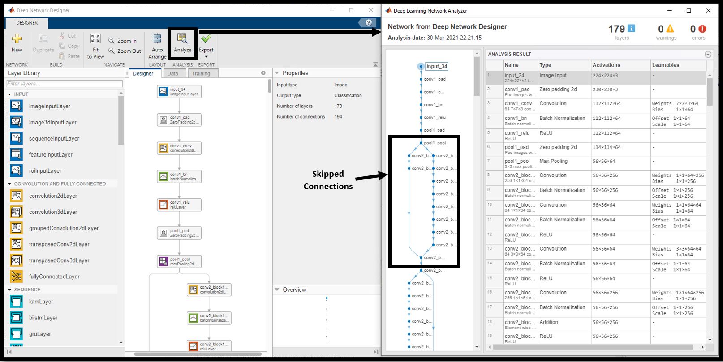Image resolution: width=723 pixels, height=362 pixels.
Task: Click the New network icon
Action: [x=17, y=39]
